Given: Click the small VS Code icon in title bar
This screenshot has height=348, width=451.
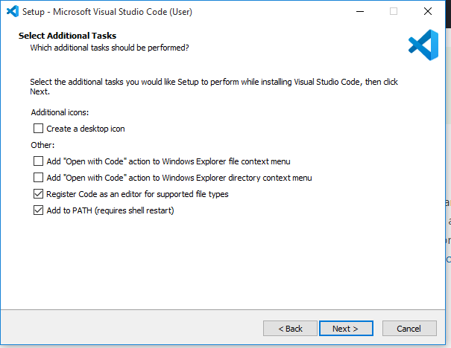Looking at the screenshot, I should coord(13,11).
